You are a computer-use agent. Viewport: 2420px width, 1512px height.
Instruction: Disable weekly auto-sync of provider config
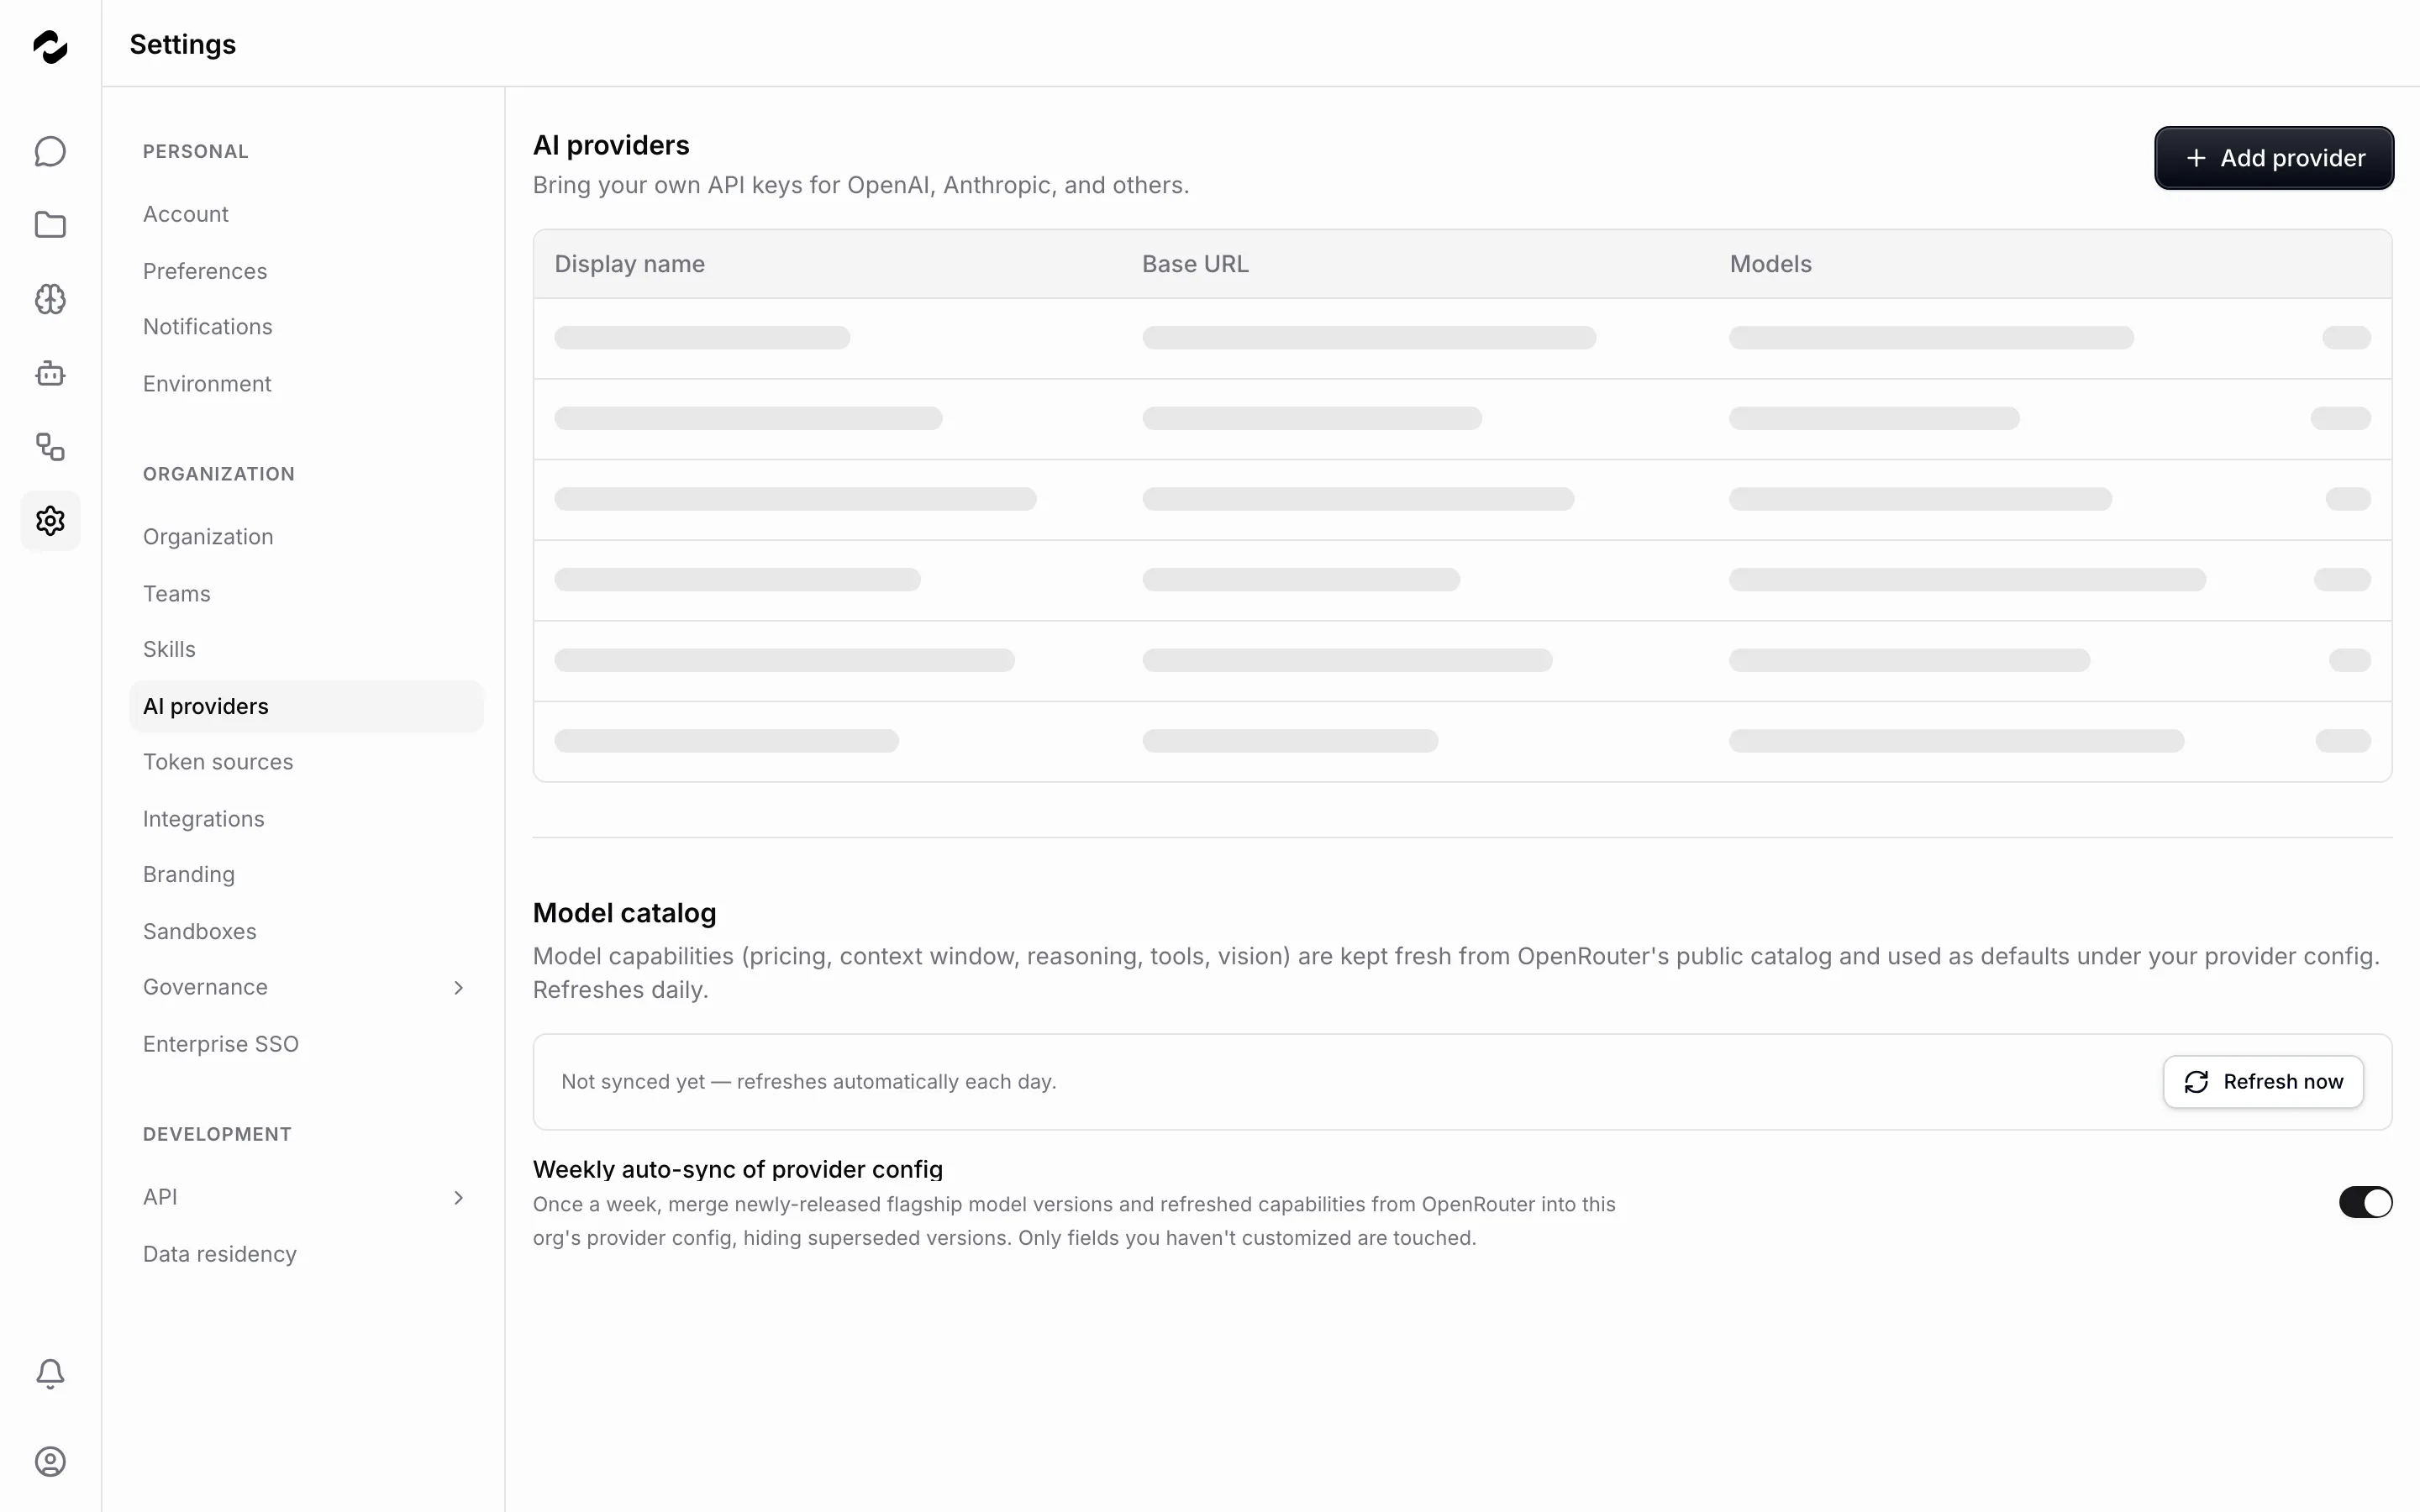click(2365, 1202)
